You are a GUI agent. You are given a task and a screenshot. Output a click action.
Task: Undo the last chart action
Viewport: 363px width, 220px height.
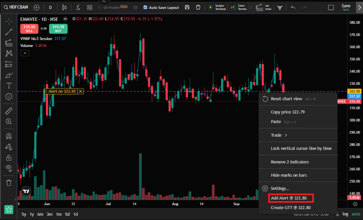pos(293,8)
